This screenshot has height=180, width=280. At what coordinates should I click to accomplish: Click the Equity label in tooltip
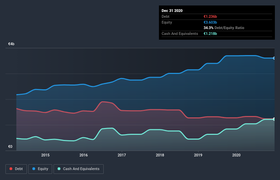click(x=167, y=22)
